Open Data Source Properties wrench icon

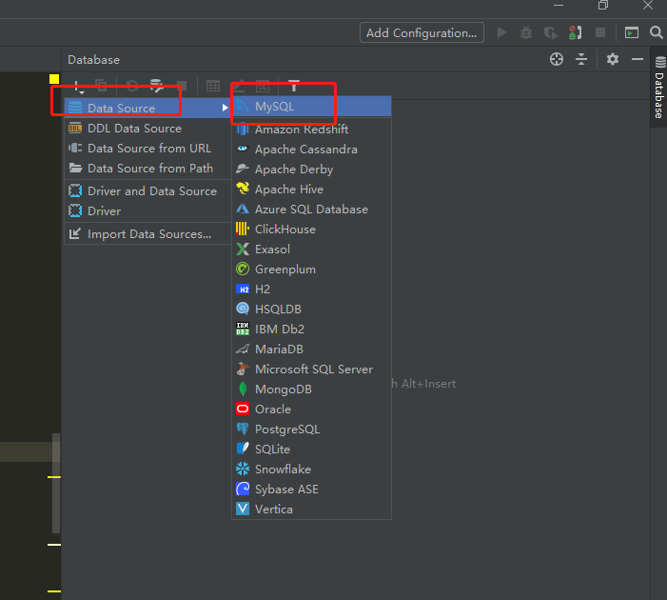pos(157,86)
